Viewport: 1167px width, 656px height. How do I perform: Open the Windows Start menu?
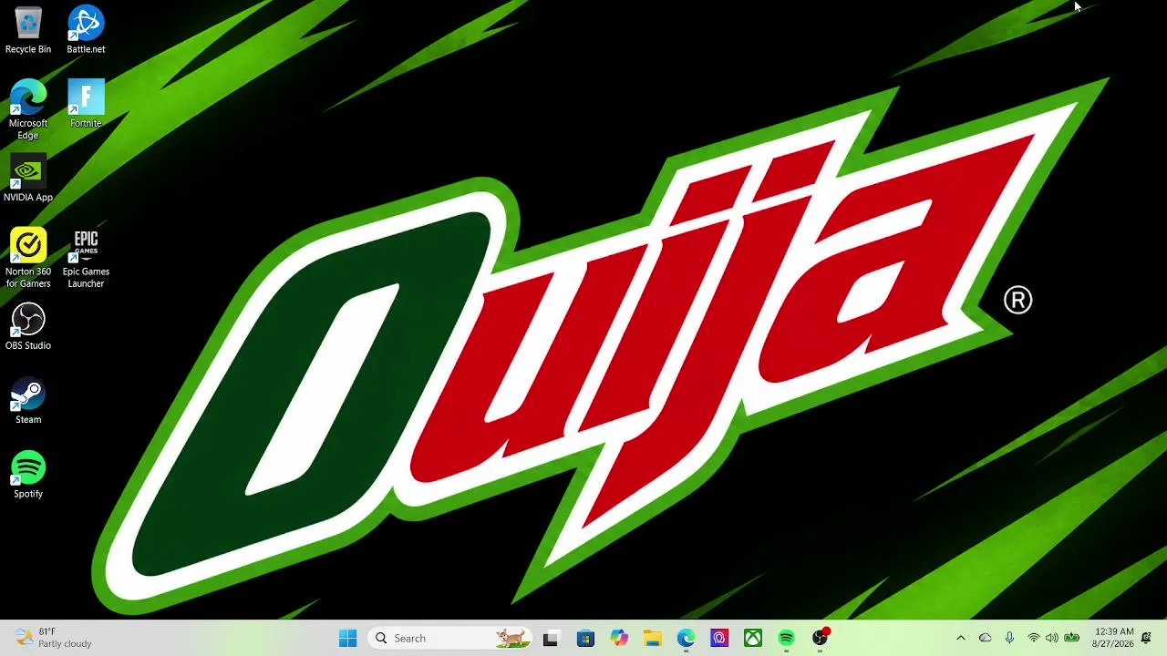tap(347, 639)
